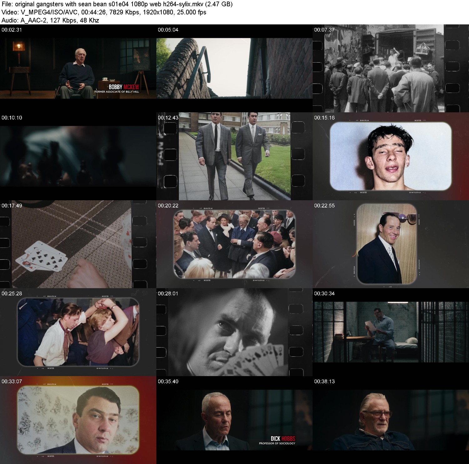The image size is (469, 464).
Task: Open the 00:17:49 playing cards thumbnail
Action: (78, 244)
